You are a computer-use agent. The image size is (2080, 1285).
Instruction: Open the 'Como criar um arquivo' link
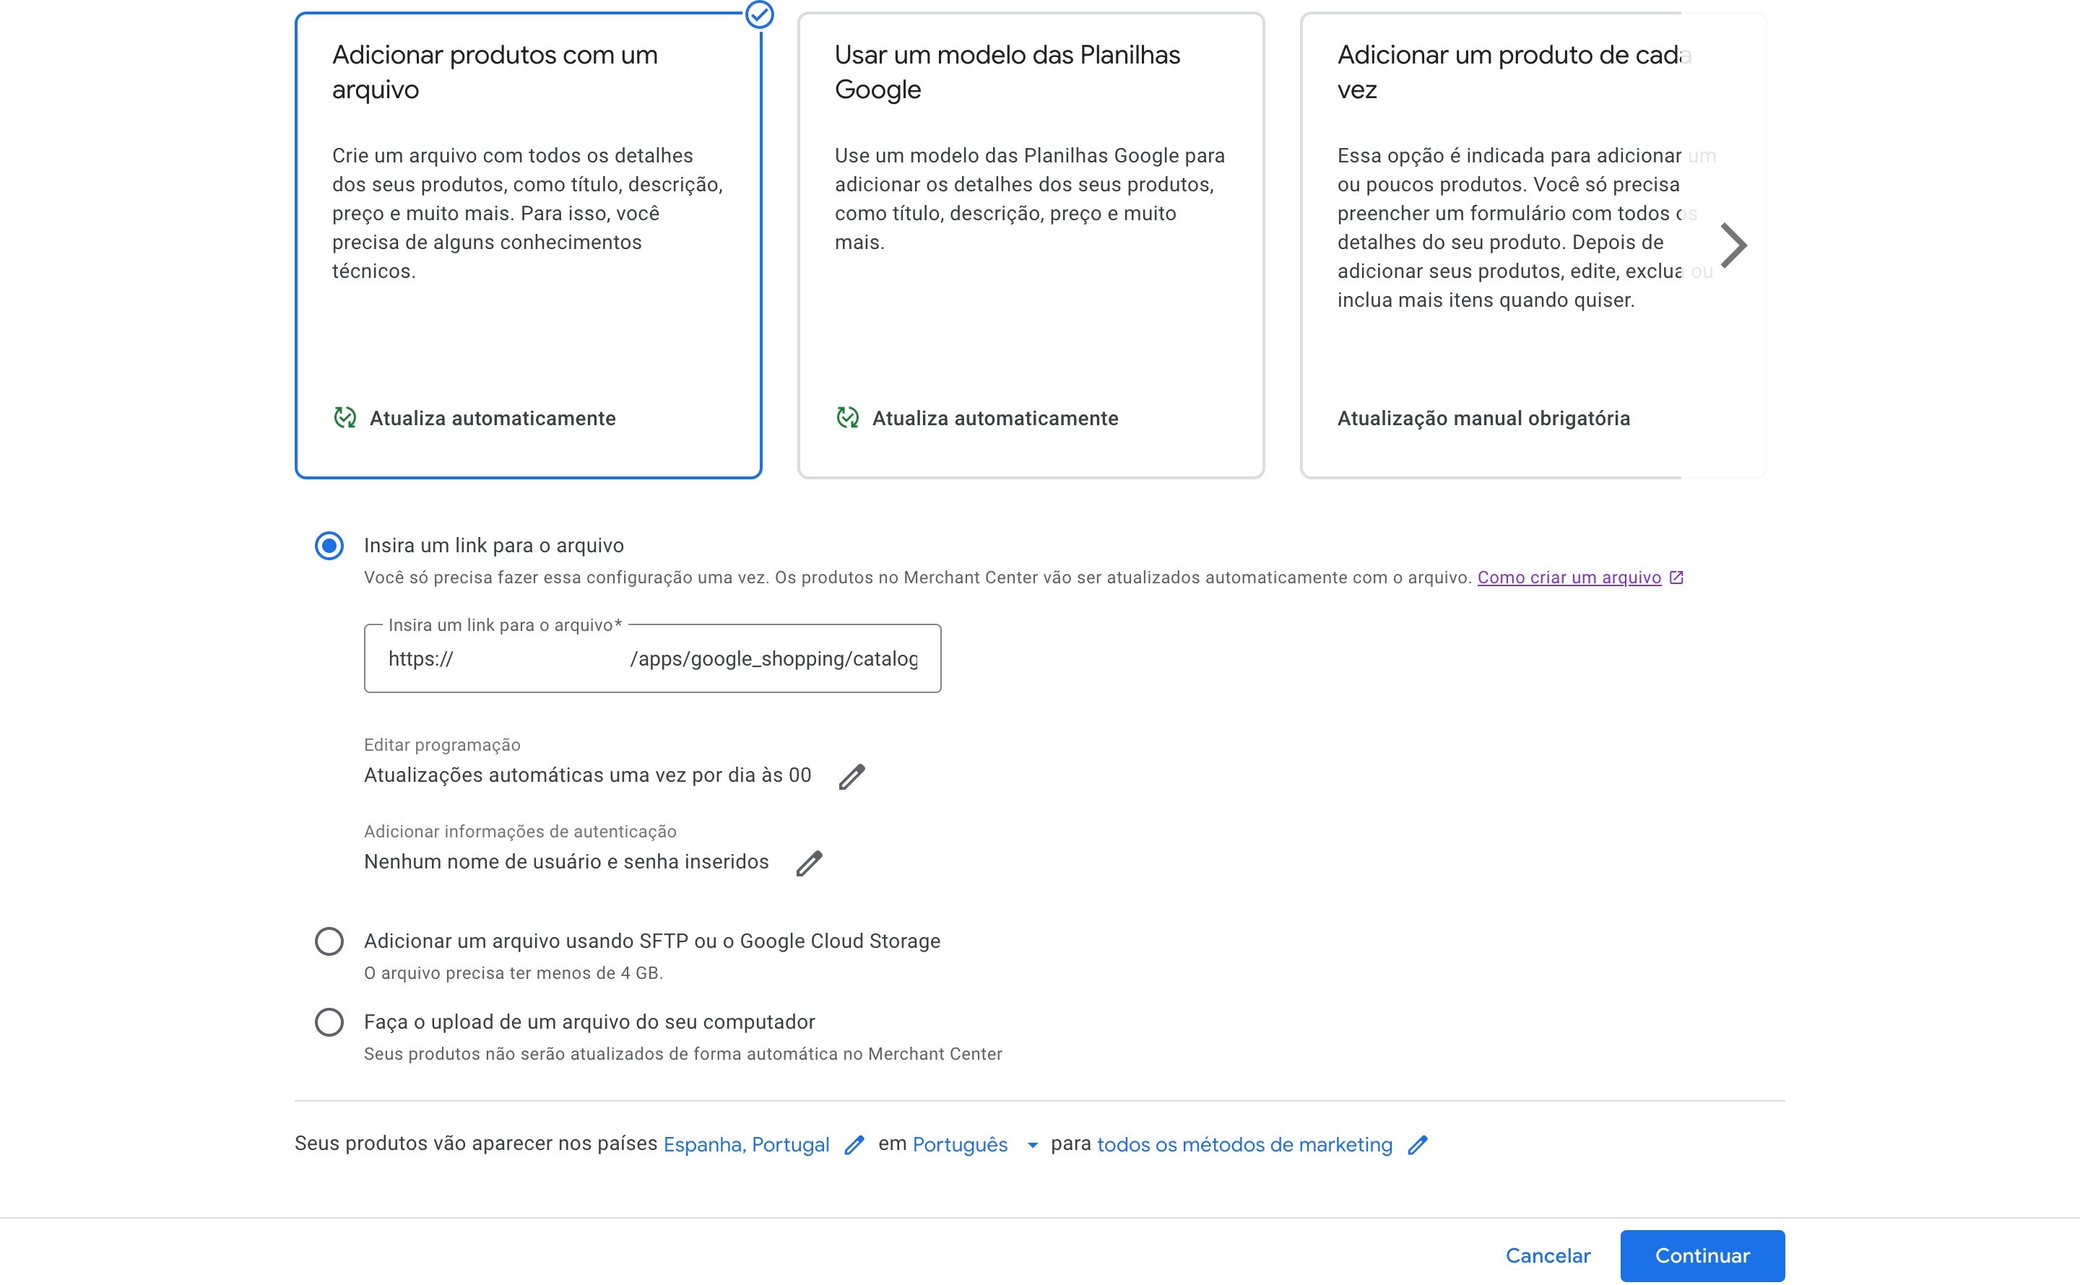click(x=1568, y=578)
